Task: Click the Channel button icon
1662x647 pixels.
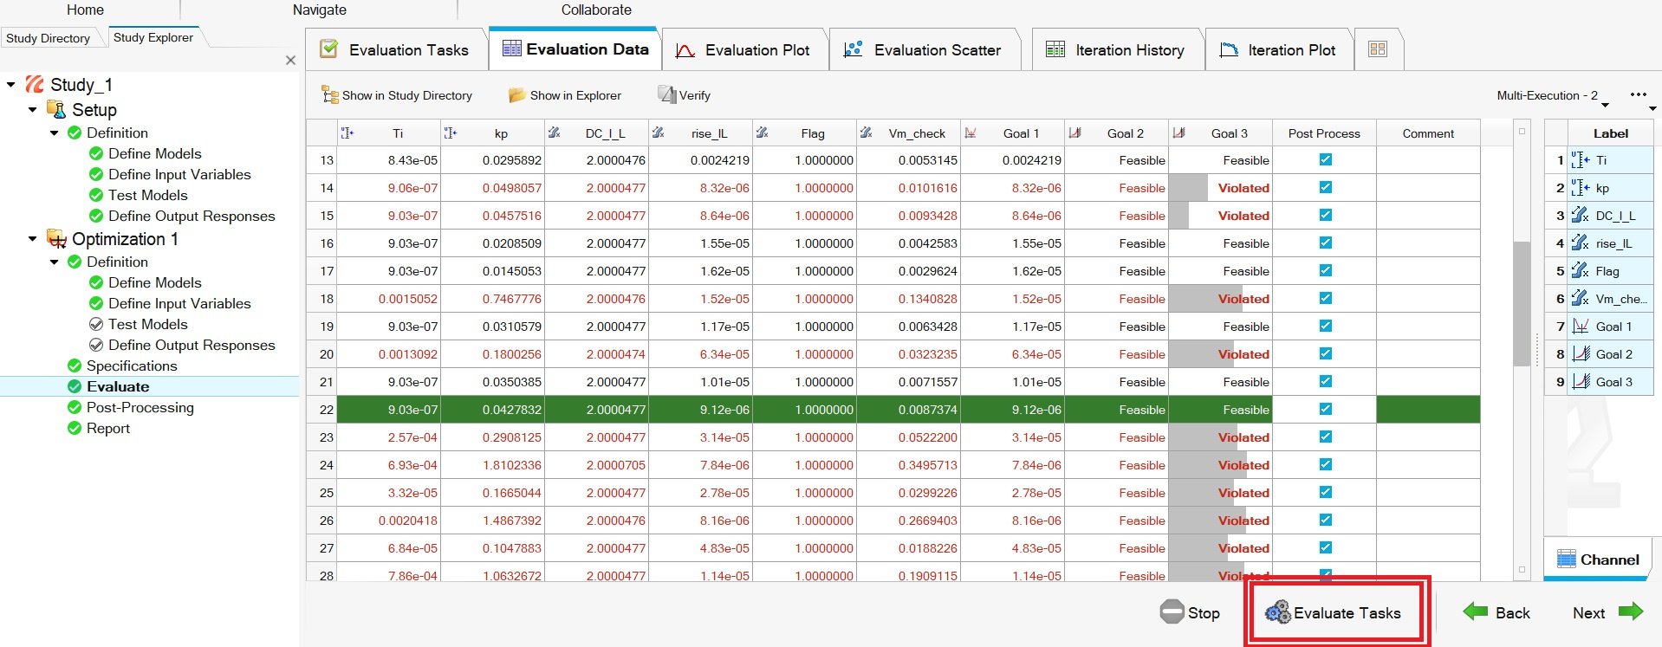Action: [1567, 559]
